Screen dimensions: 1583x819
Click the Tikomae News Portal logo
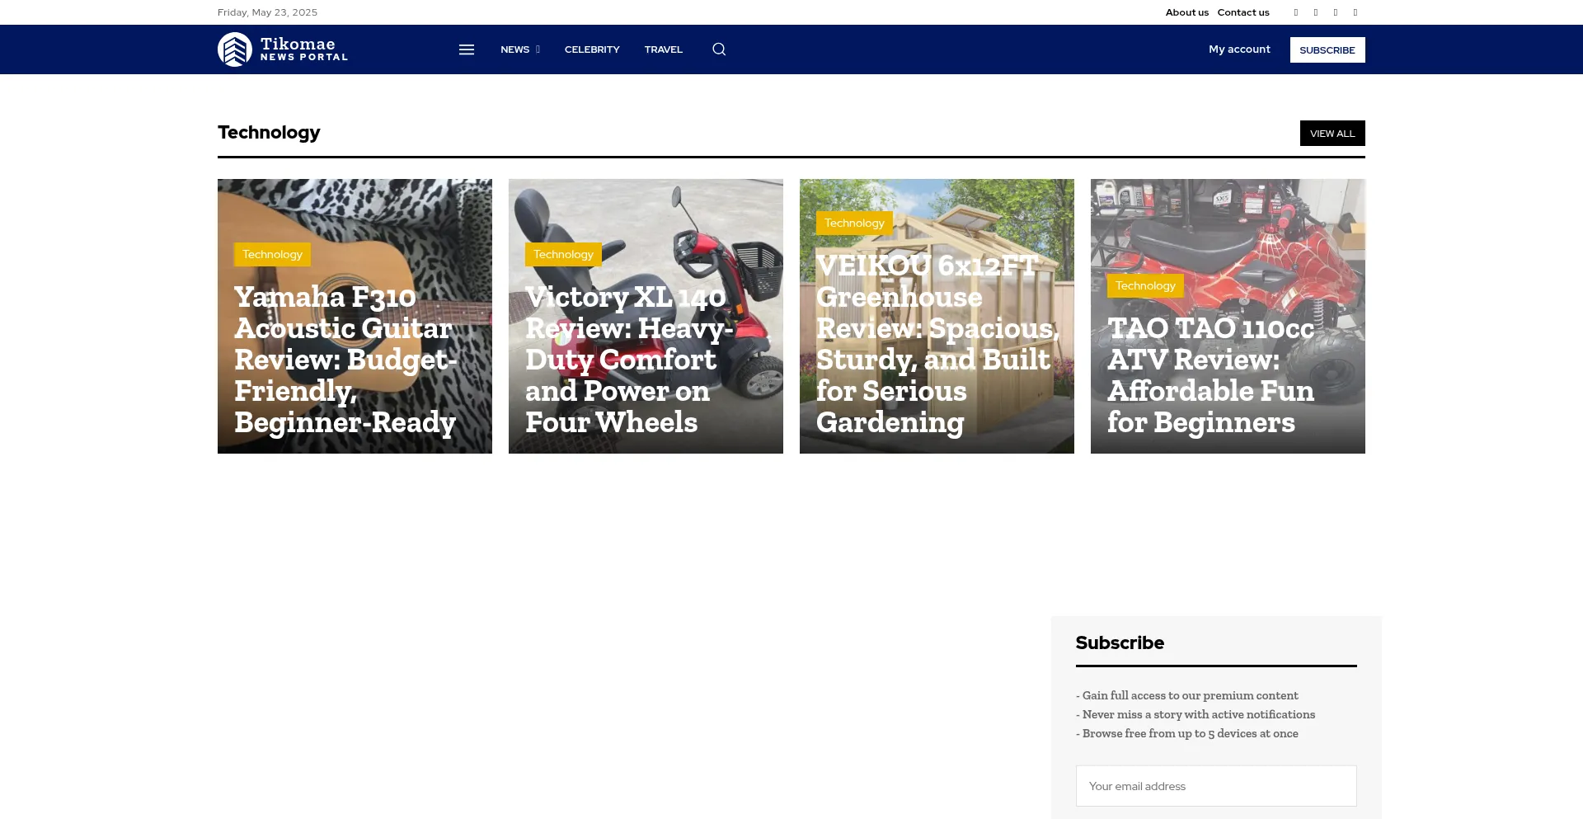click(x=282, y=49)
